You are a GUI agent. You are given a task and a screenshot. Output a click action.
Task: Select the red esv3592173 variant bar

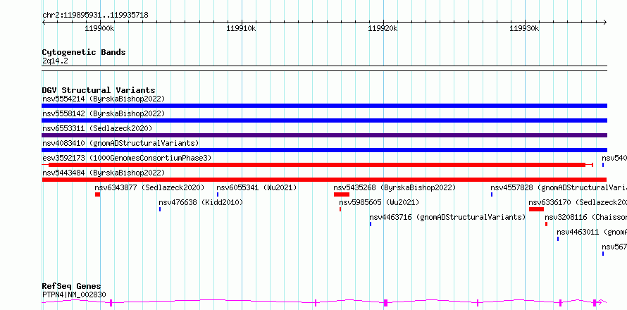click(x=317, y=165)
